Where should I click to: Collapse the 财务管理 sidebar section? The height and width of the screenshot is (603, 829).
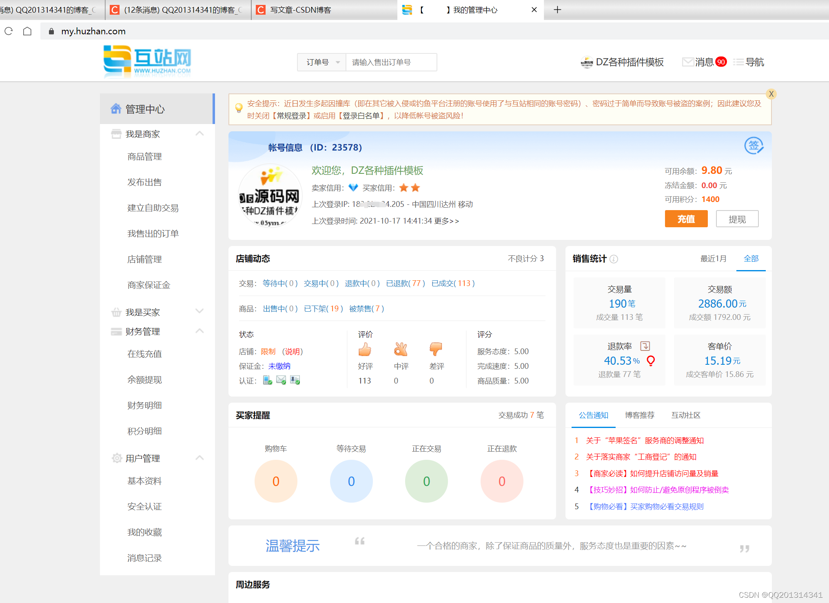pos(199,331)
